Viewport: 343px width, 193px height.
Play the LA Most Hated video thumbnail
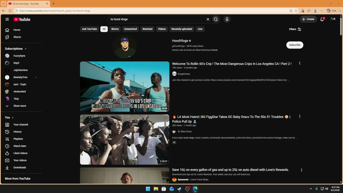125,140
